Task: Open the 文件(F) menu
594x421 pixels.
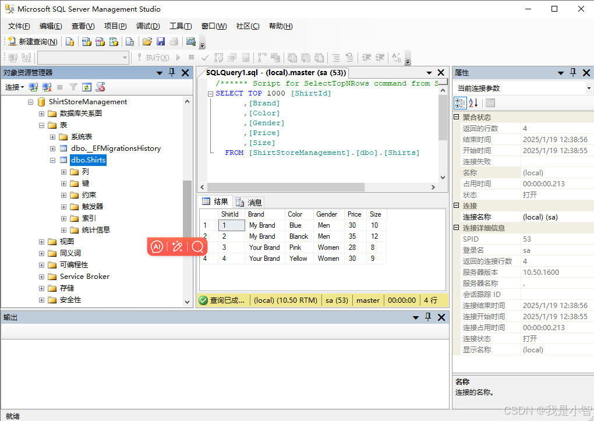Action: click(x=19, y=26)
